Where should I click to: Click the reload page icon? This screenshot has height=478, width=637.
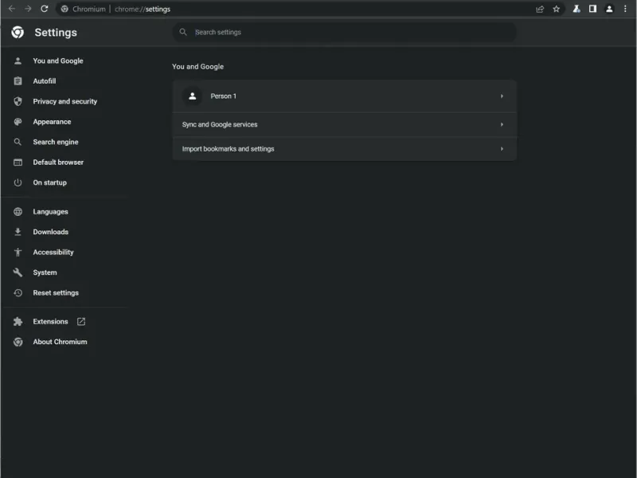(45, 9)
